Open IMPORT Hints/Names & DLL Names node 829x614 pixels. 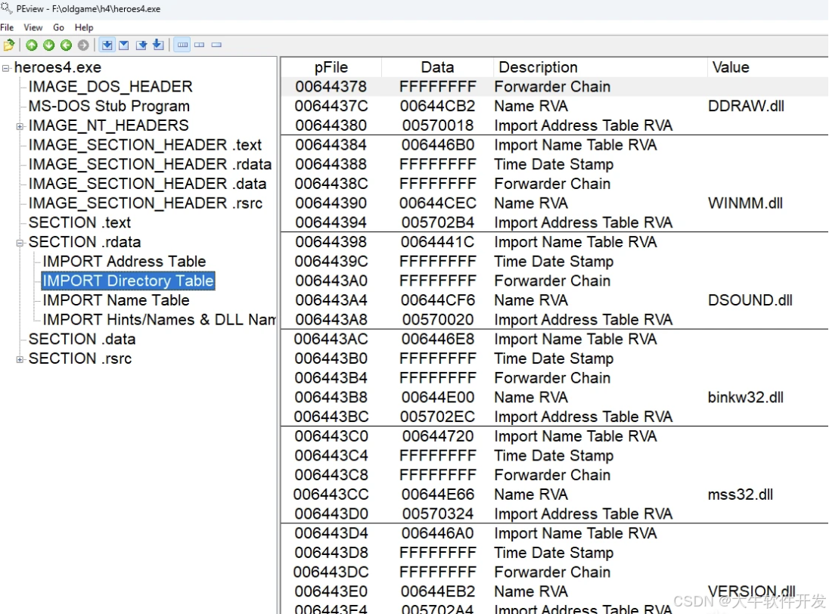pyautogui.click(x=159, y=320)
